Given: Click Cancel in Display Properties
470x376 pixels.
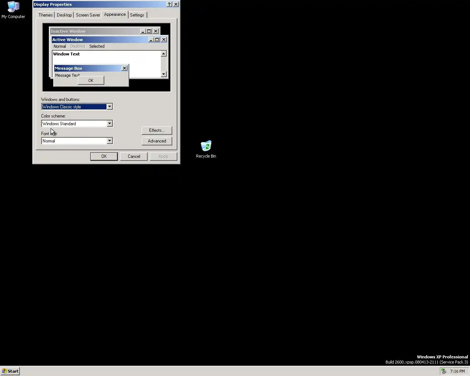Looking at the screenshot, I should pos(134,156).
